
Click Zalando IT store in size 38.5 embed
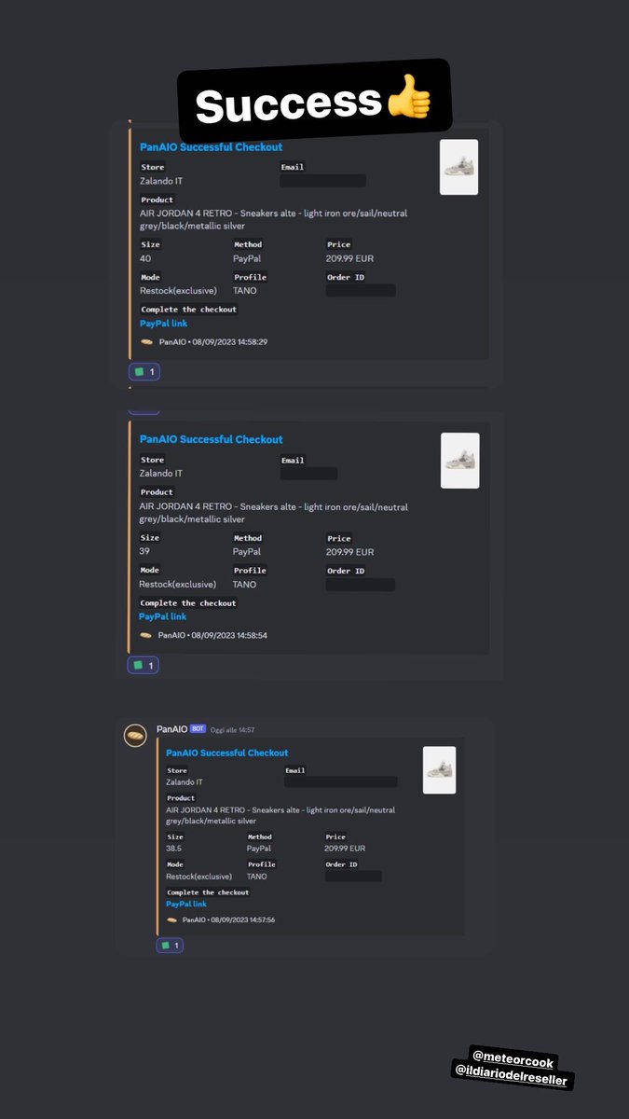coord(185,782)
